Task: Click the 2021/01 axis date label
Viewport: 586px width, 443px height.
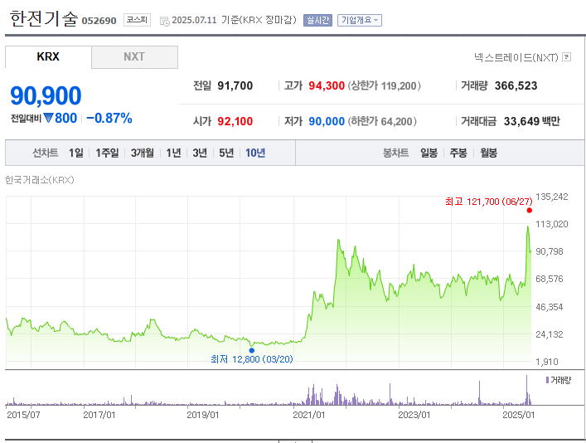Action: pos(308,415)
